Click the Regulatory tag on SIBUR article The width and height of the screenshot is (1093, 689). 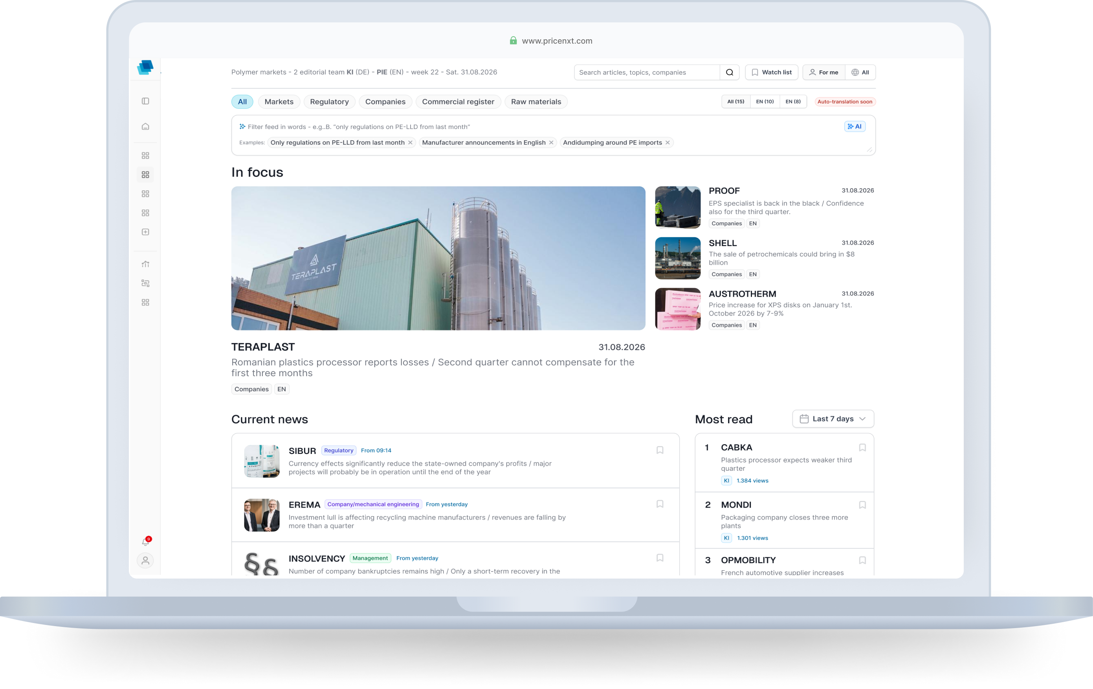coord(339,450)
